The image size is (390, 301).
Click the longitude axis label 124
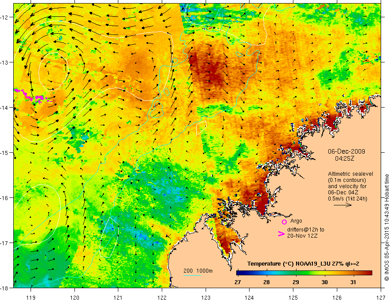pyautogui.click(x=250, y=297)
